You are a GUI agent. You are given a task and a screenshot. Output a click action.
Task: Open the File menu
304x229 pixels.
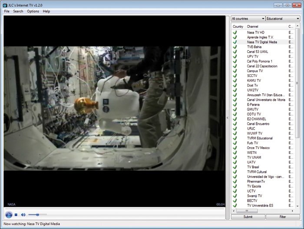(7, 11)
